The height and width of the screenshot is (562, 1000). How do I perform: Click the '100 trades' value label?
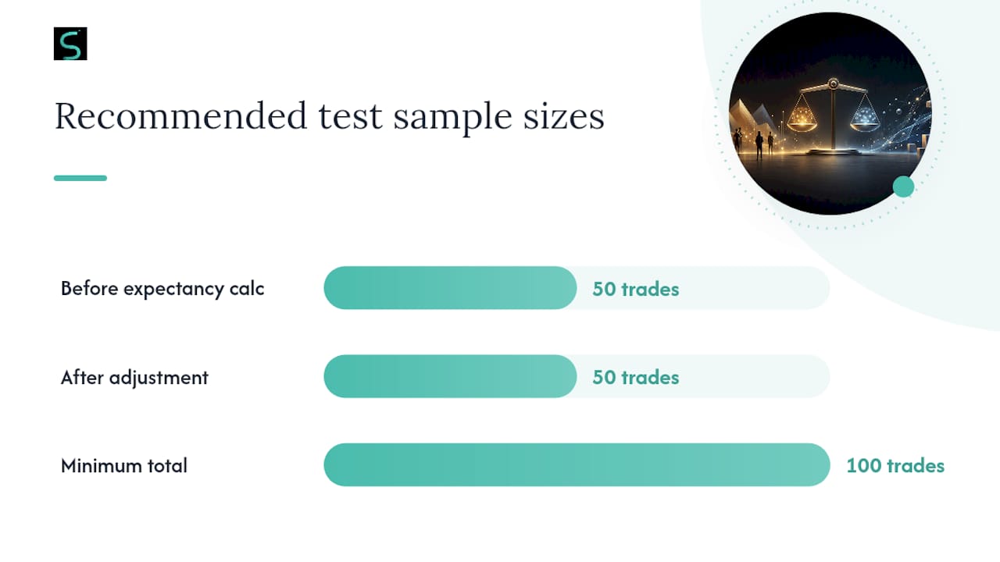pyautogui.click(x=895, y=466)
